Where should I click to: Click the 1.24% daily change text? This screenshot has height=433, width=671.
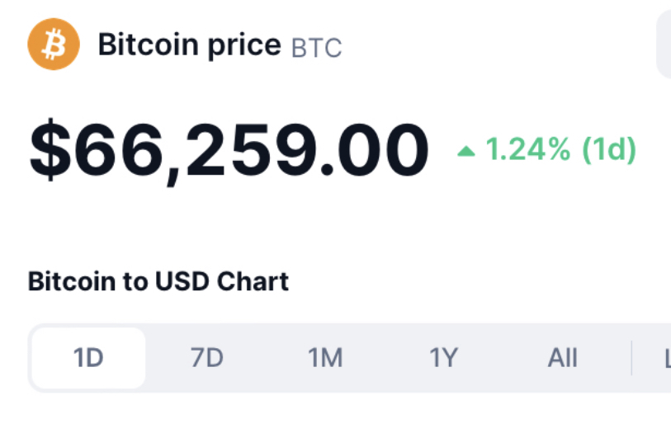528,149
